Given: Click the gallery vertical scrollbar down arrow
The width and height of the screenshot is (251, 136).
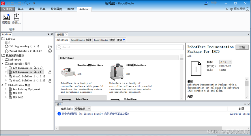Looking at the screenshot, I should point(181,99).
